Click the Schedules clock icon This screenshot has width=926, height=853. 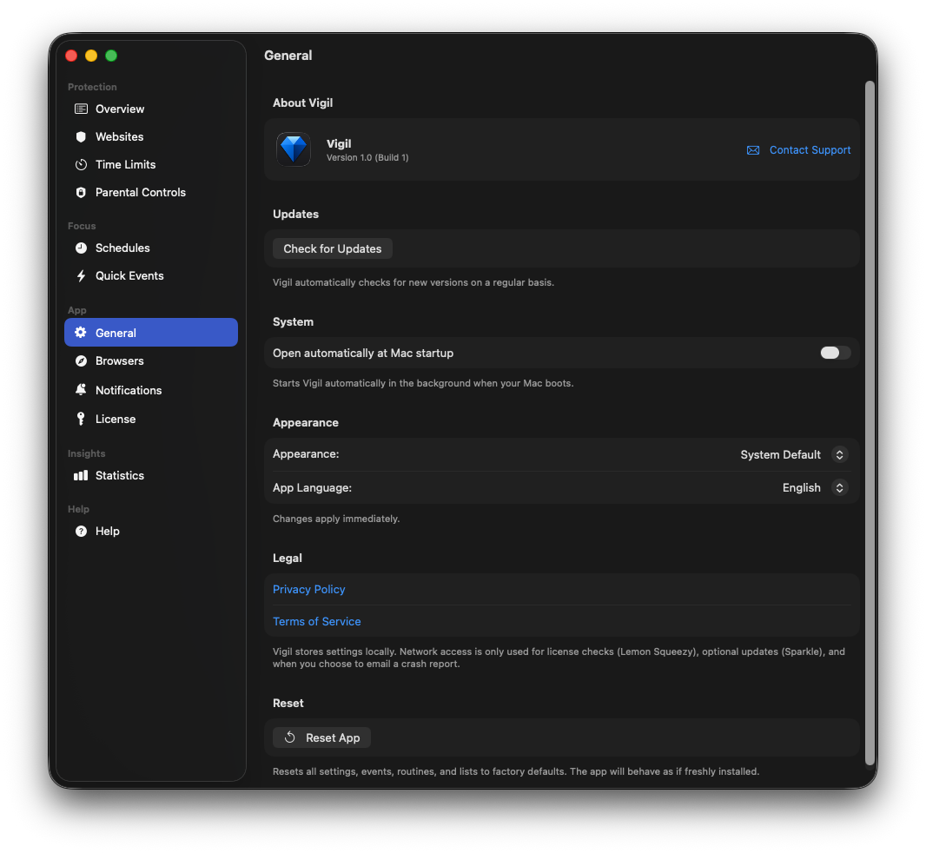click(81, 248)
